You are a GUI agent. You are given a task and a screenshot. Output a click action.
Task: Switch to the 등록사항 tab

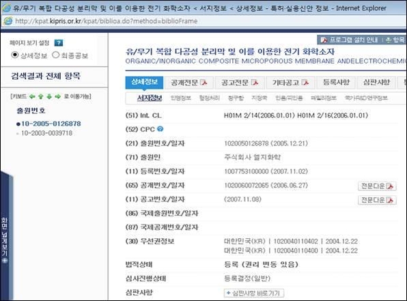336,83
